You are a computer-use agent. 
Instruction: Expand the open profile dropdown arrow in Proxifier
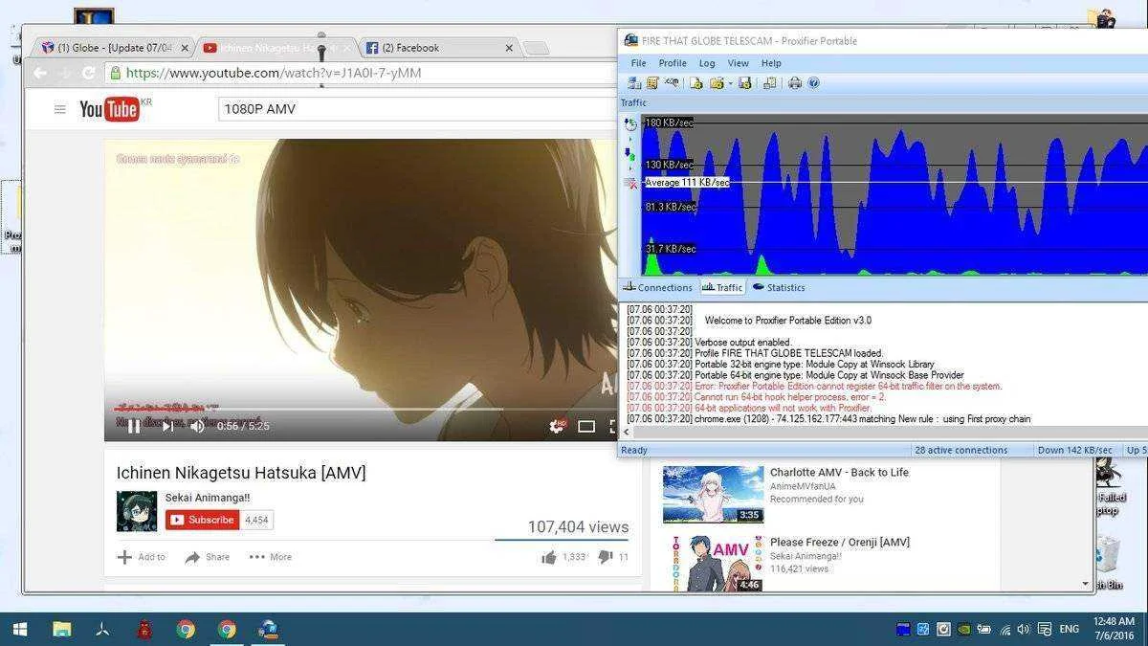(x=730, y=83)
